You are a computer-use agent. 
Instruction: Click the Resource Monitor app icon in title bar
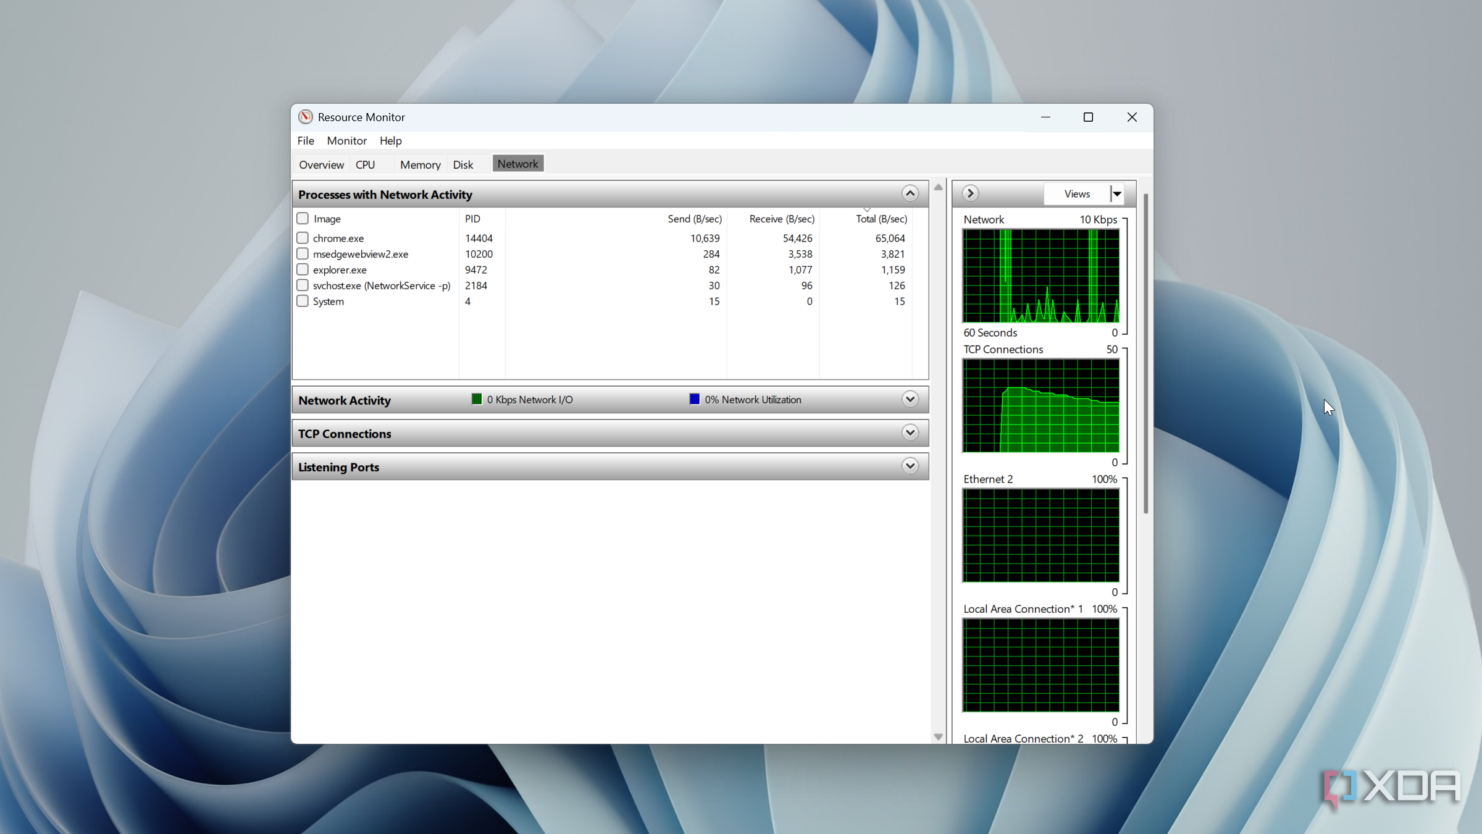point(306,117)
